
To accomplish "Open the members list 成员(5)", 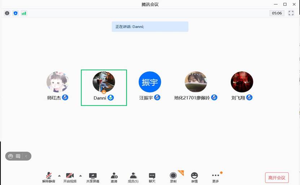I will point(133,177).
